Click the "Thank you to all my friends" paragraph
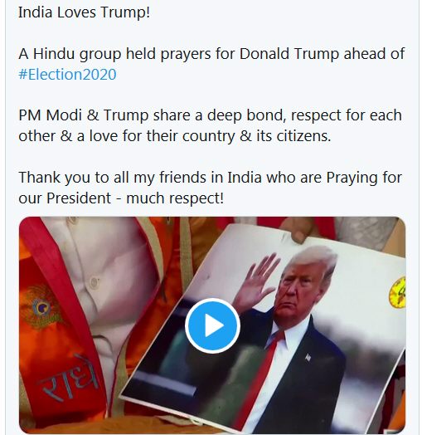Screen dimensions: 422x435 pyautogui.click(x=210, y=188)
